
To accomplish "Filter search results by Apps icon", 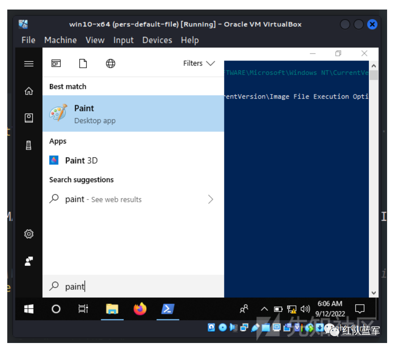I will click(x=56, y=64).
